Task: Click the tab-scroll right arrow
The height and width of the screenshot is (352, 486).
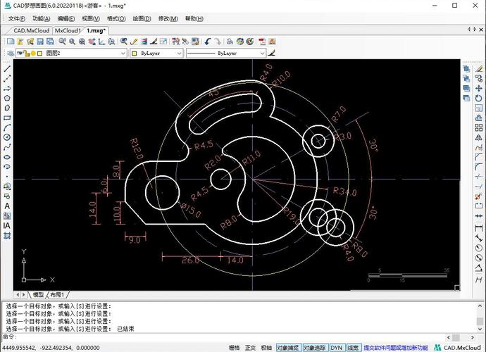Action: [x=475, y=30]
